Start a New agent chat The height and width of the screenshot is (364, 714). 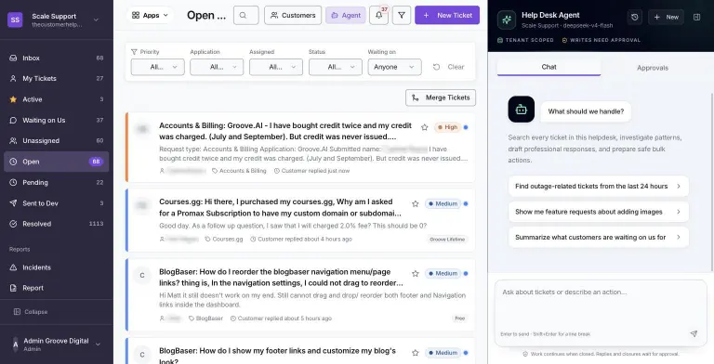(x=666, y=18)
